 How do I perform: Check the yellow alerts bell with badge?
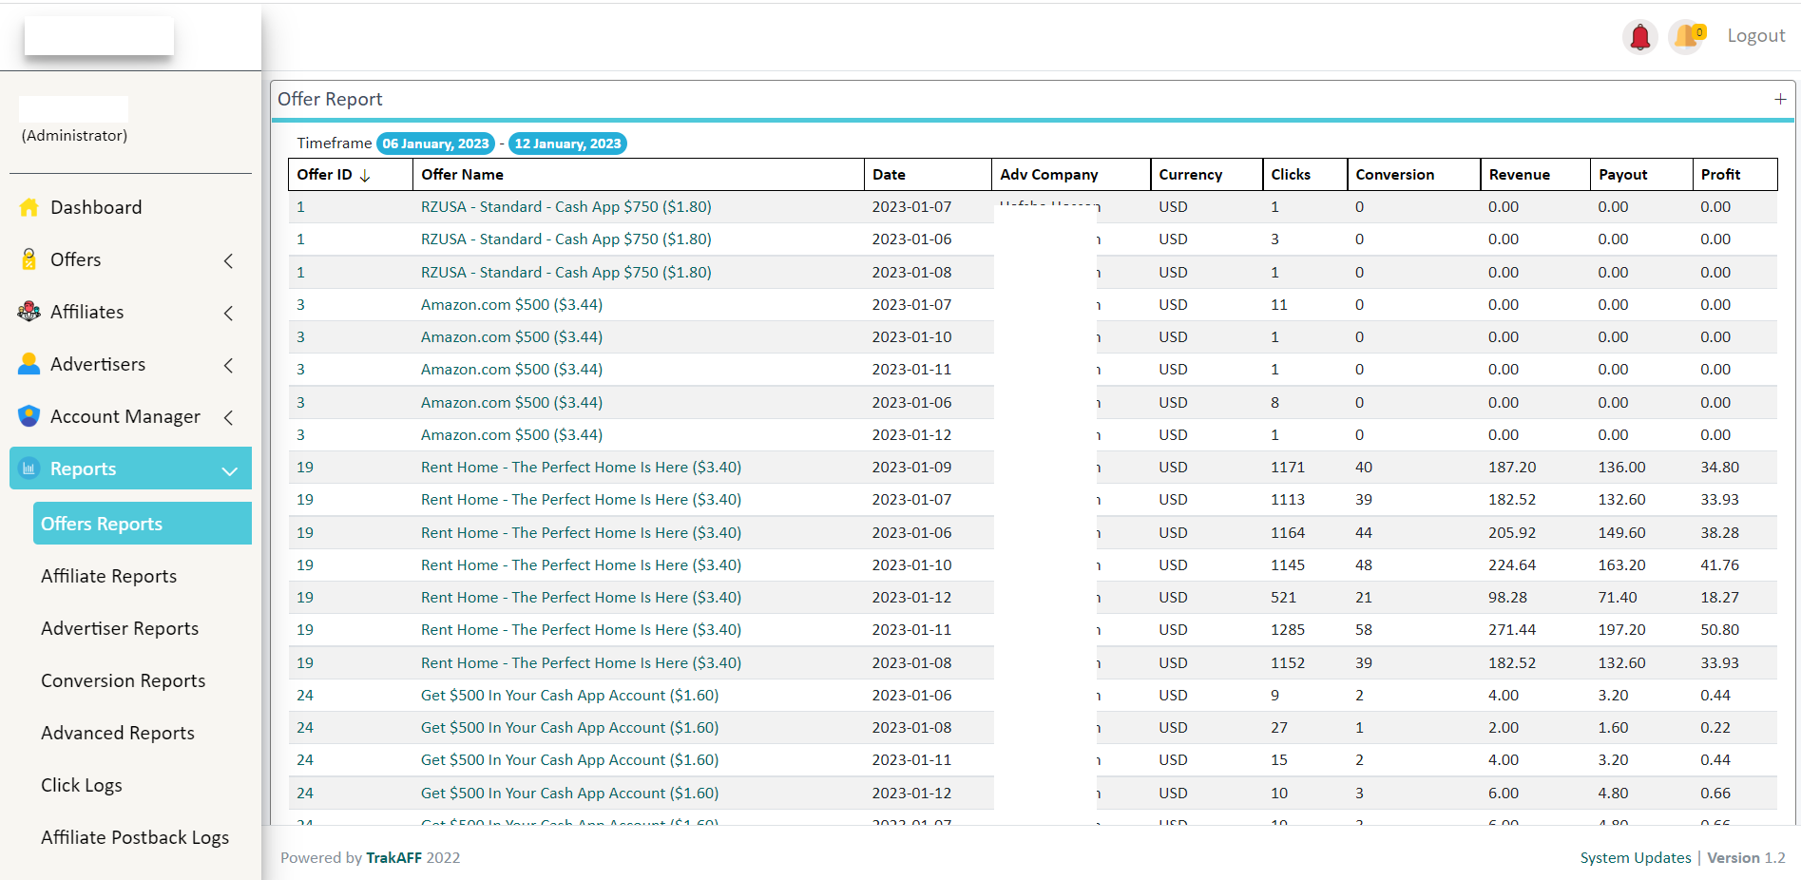pos(1686,35)
